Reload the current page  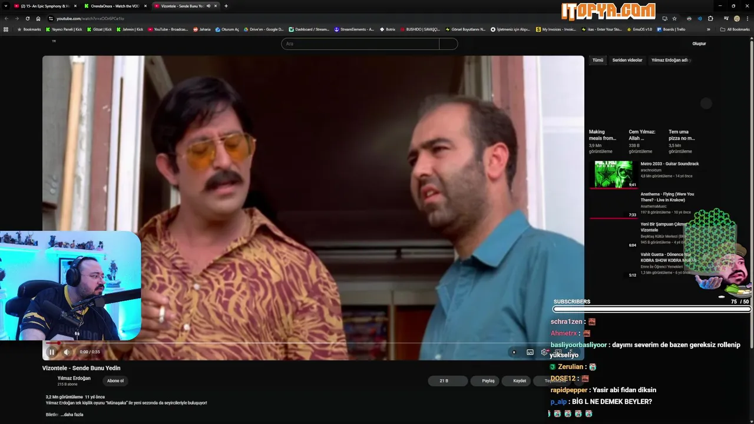[28, 18]
